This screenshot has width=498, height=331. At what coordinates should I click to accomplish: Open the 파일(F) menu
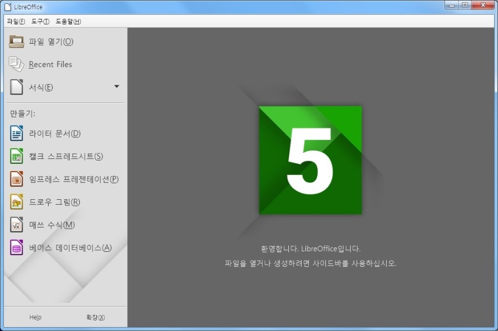tap(16, 21)
